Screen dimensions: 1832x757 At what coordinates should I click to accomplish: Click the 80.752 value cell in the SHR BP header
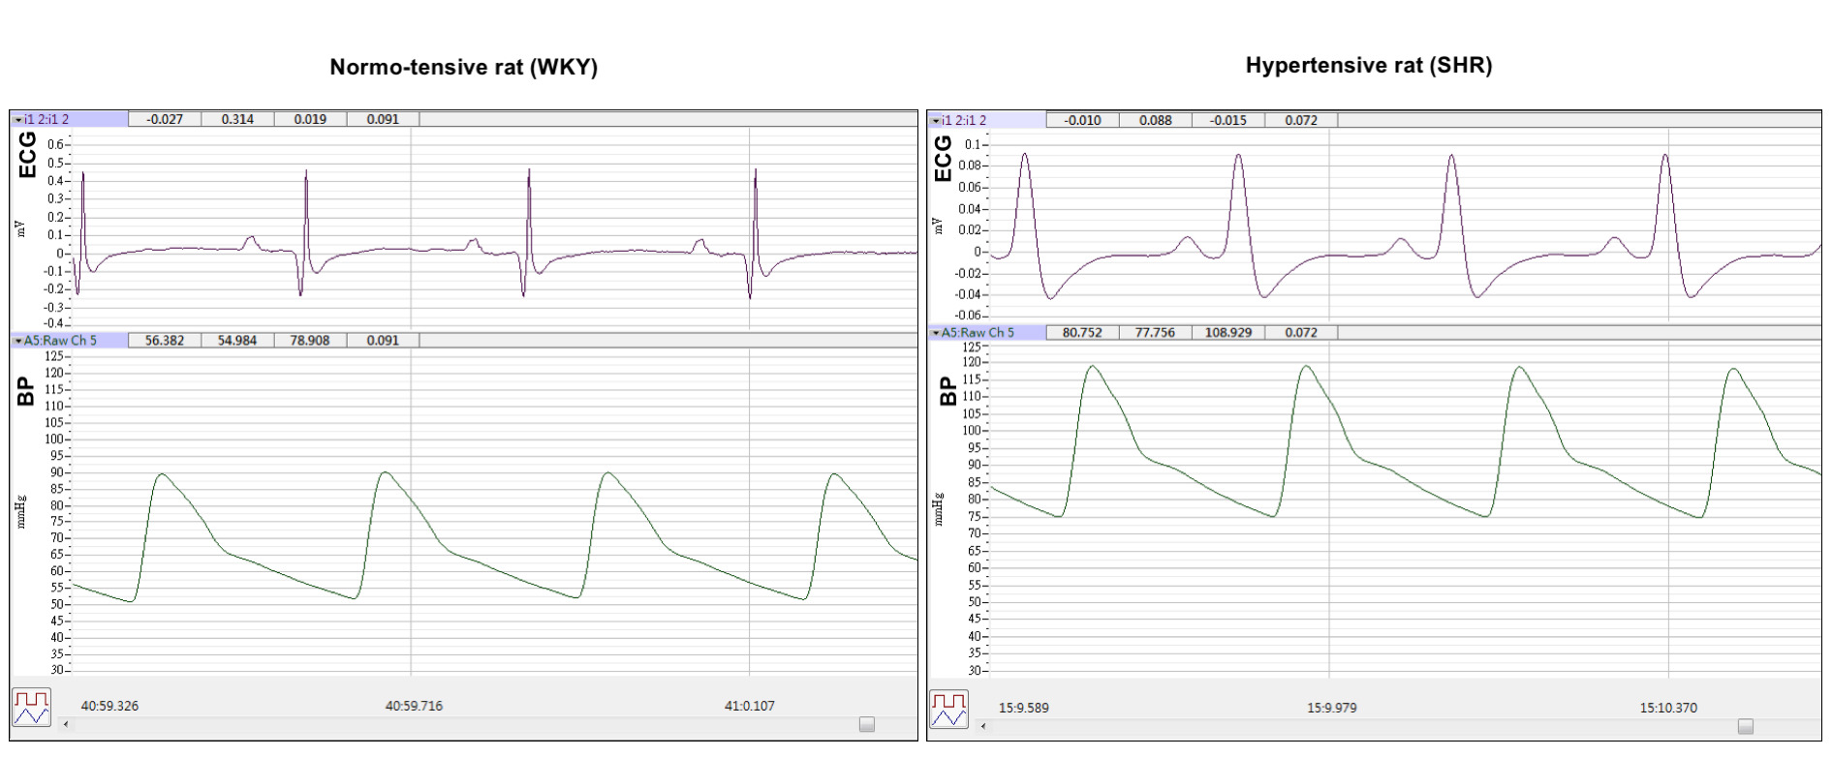point(1083,332)
